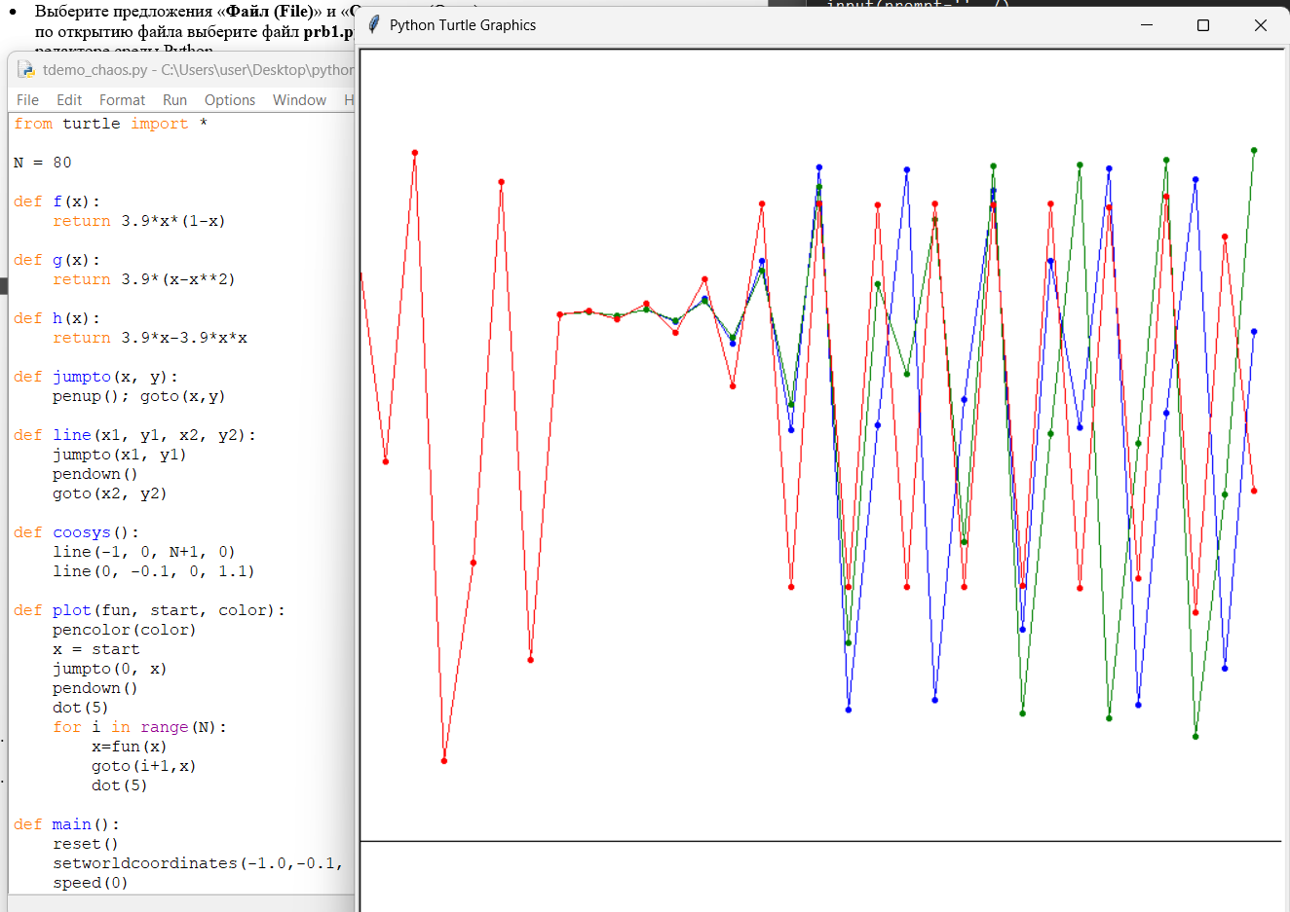Place cursor on 'pencolor(color)' line
The image size is (1290, 912).
point(124,630)
